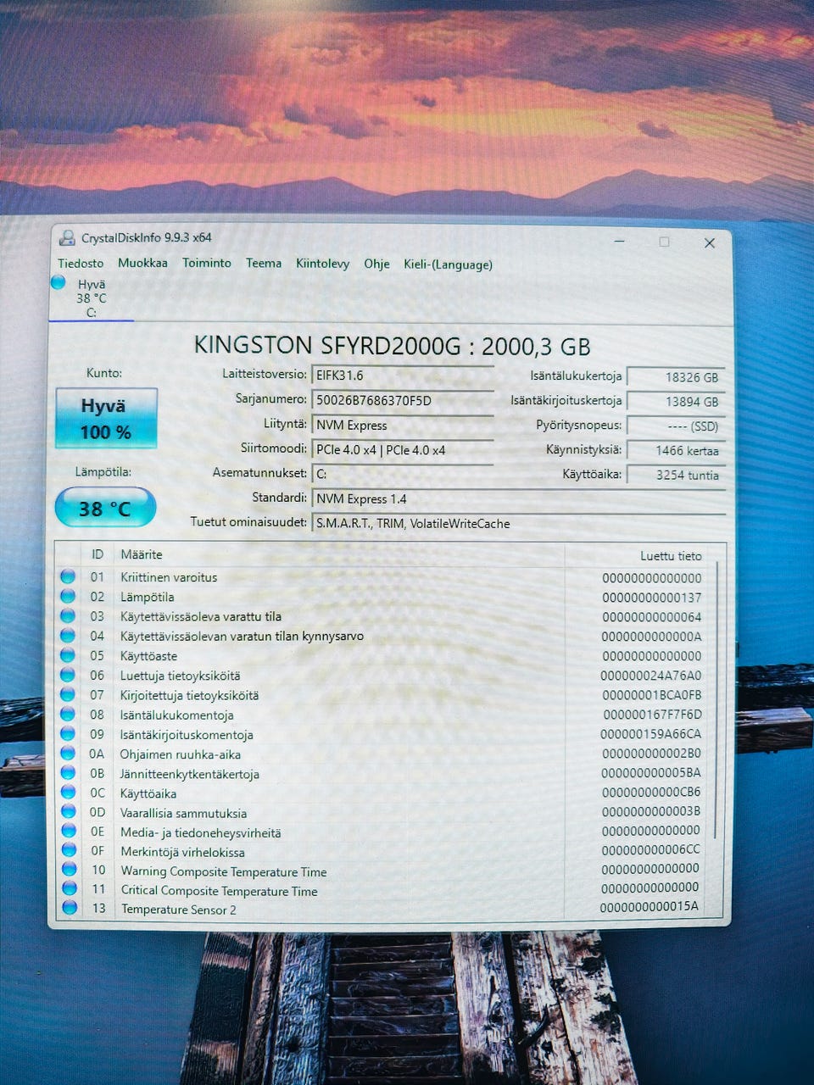The height and width of the screenshot is (1085, 814).
Task: Click the power-on hours value 3254 tuntia
Action: coord(676,476)
